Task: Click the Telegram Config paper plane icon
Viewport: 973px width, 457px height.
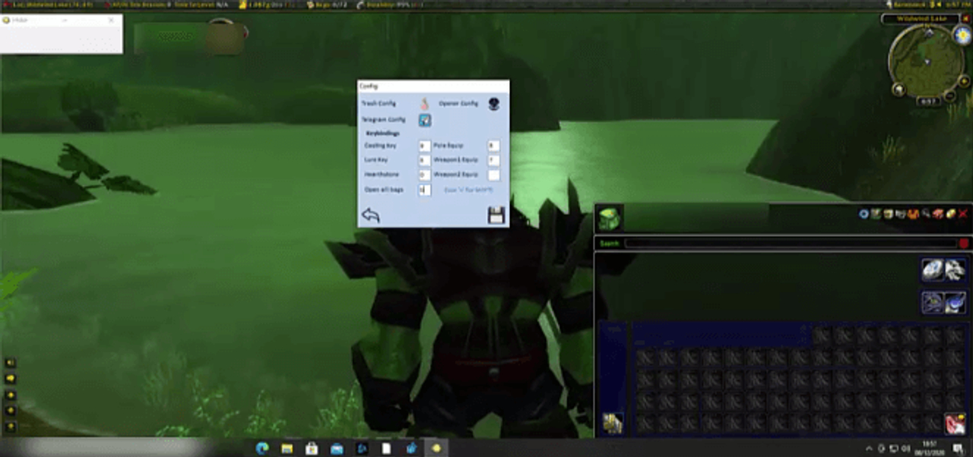Action: coord(425,120)
